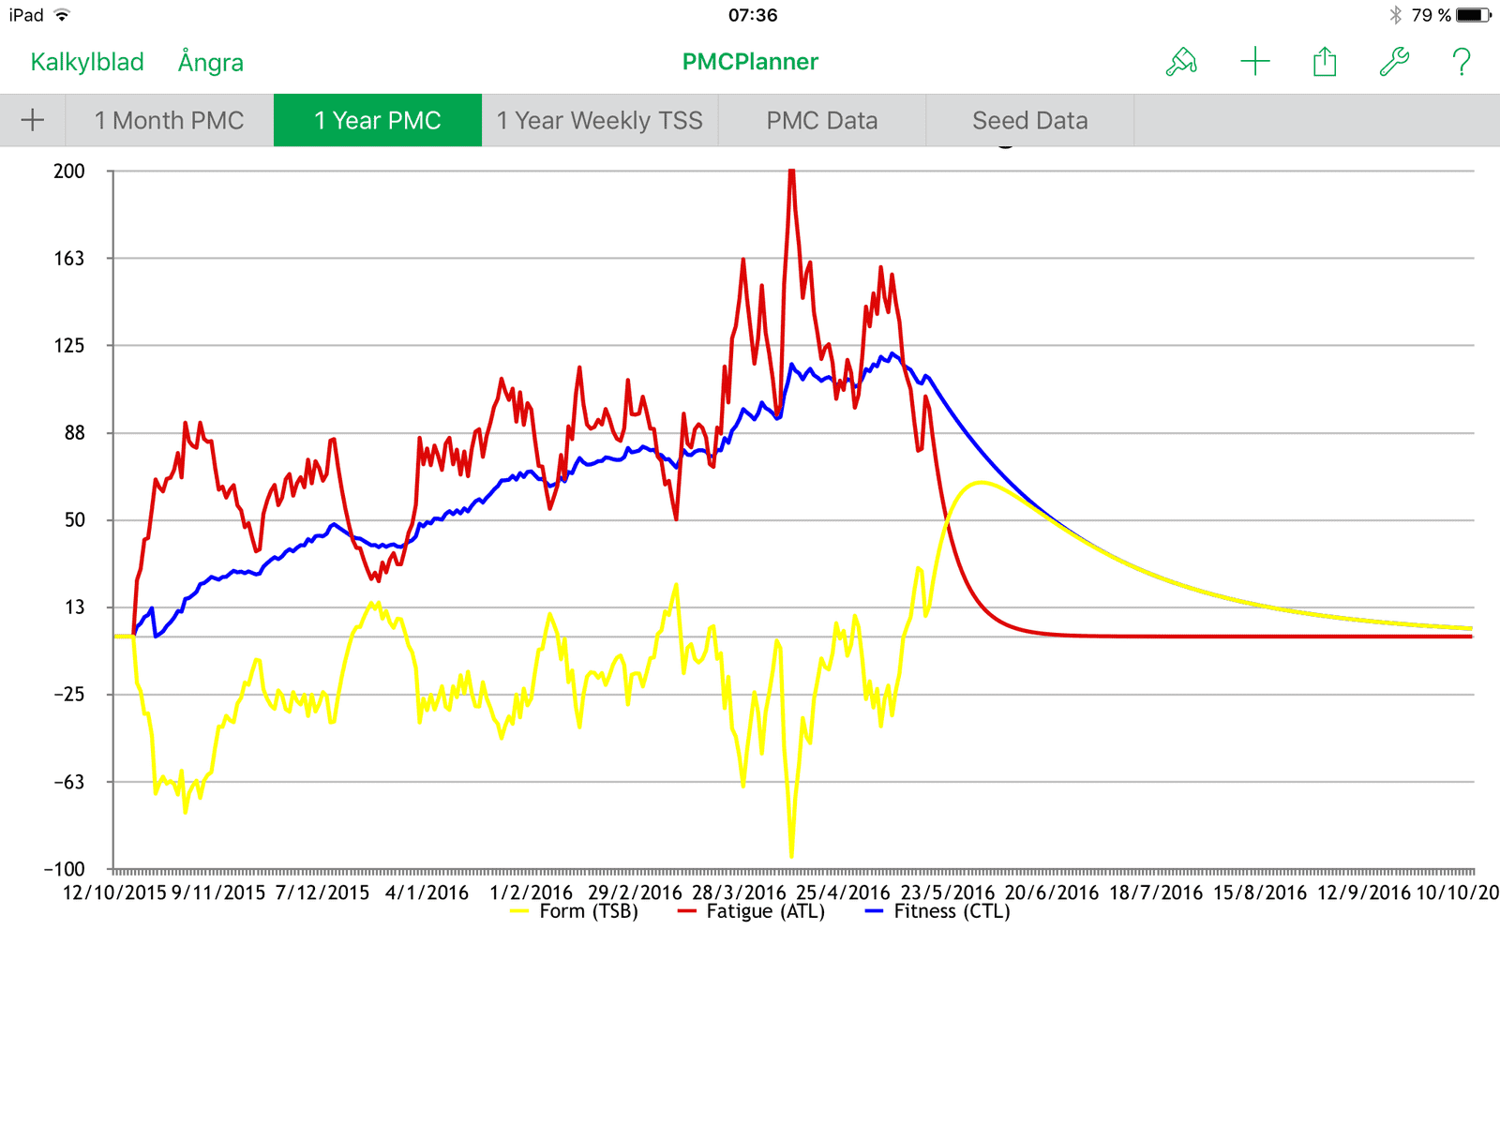Select the yellow Form (TSB) legend swatch

[x=519, y=911]
